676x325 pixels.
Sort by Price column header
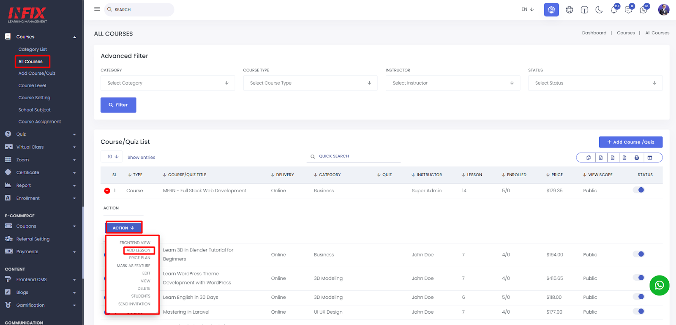[554, 175]
